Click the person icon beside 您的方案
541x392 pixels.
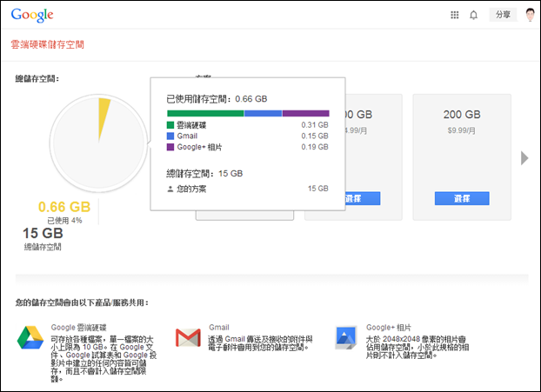(170, 189)
